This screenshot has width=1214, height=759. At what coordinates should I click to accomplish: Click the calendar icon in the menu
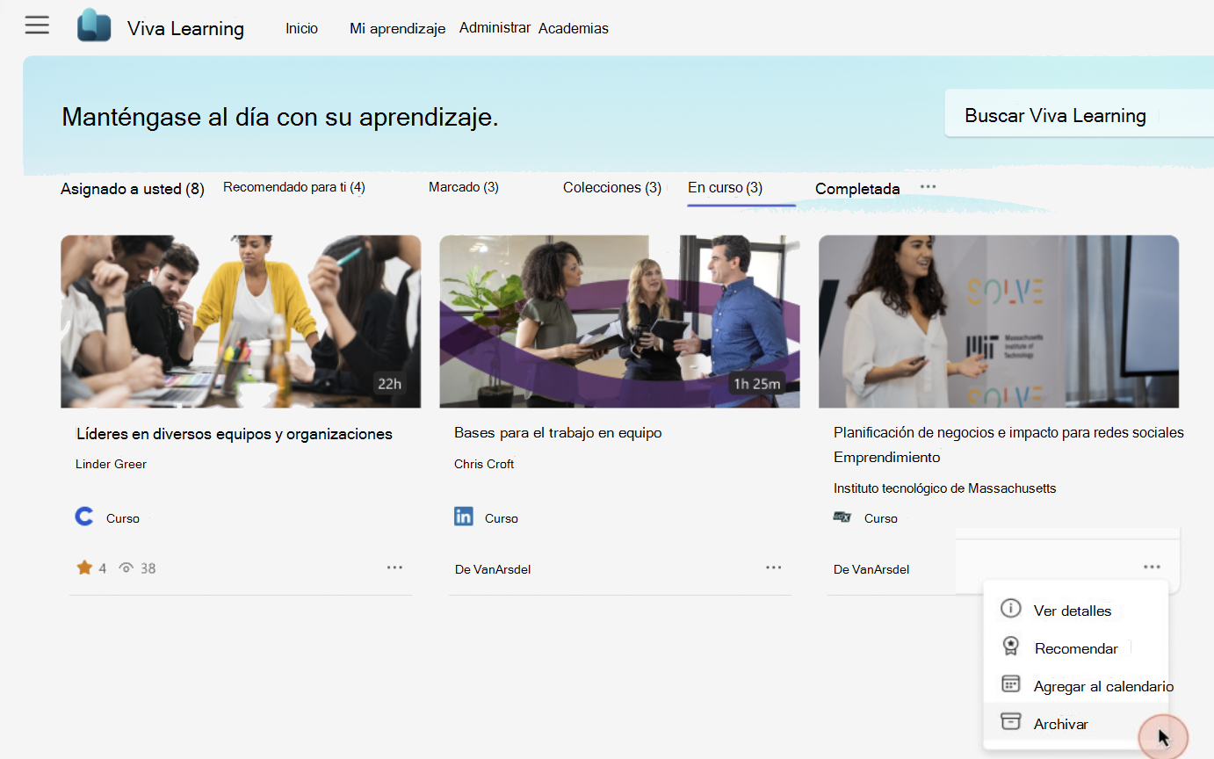(1011, 684)
